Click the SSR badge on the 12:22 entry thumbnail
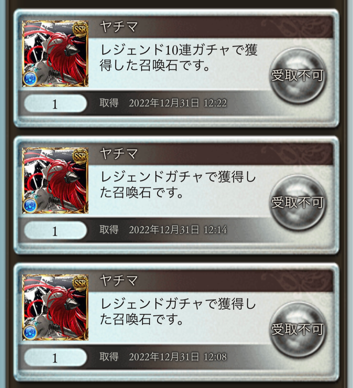Screen dimensions: 353x388 80,29
